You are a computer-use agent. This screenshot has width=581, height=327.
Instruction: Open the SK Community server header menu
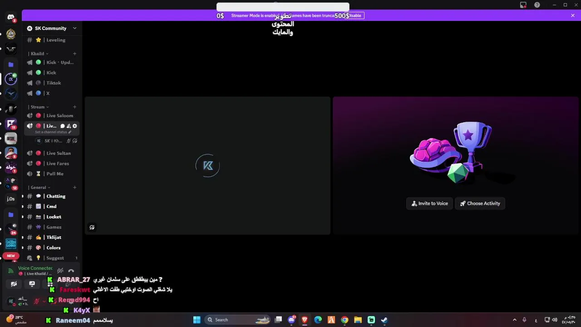(52, 28)
